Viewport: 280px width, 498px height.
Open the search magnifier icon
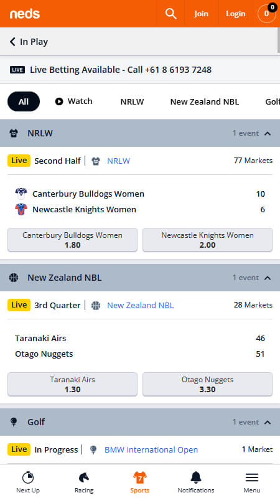[170, 14]
